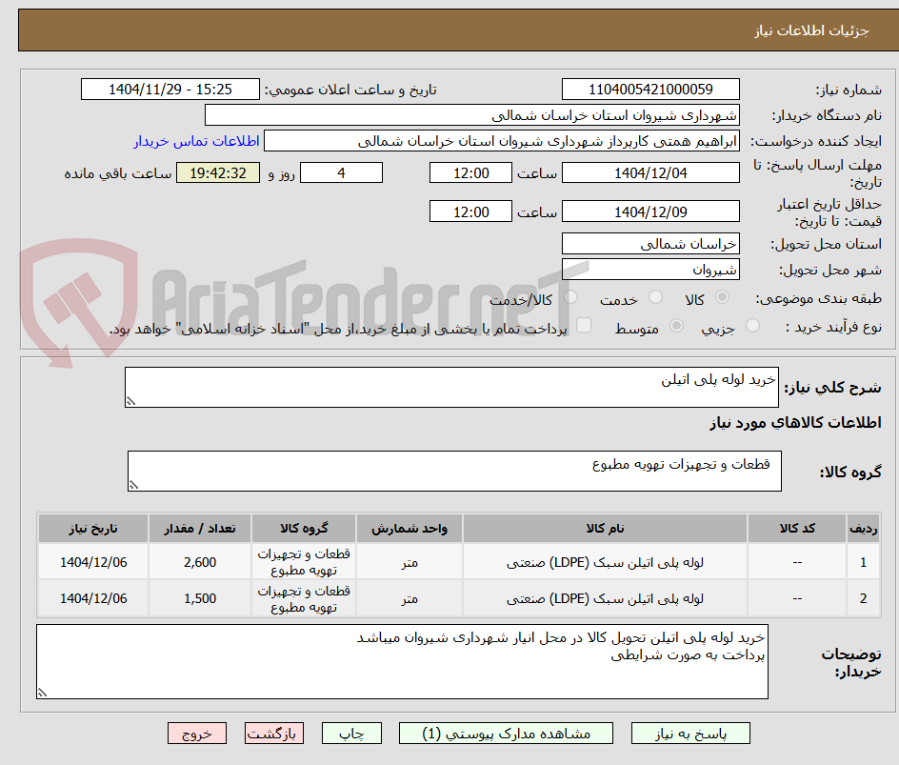Click delivery city field شیروان
Image resolution: width=899 pixels, height=765 pixels.
tap(650, 270)
